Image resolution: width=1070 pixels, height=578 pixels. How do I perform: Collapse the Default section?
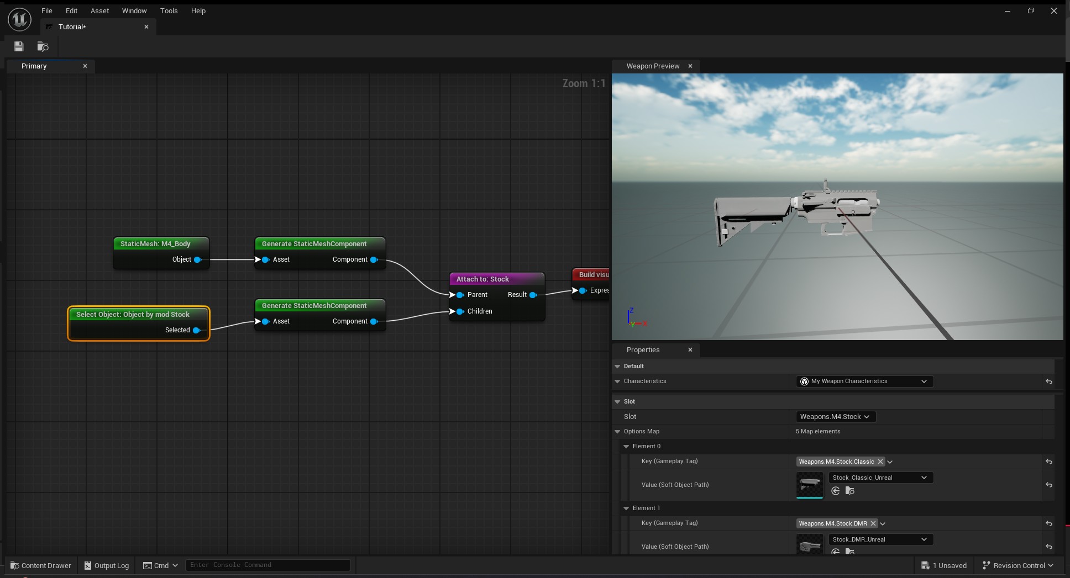tap(617, 366)
